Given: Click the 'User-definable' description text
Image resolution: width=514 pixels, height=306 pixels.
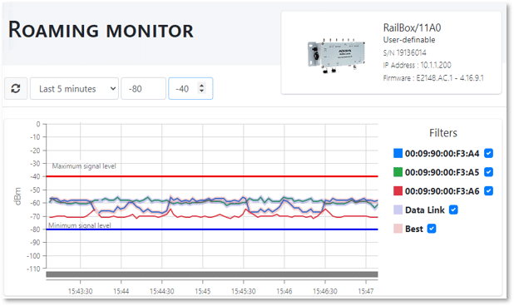Looking at the screenshot, I should [409, 40].
